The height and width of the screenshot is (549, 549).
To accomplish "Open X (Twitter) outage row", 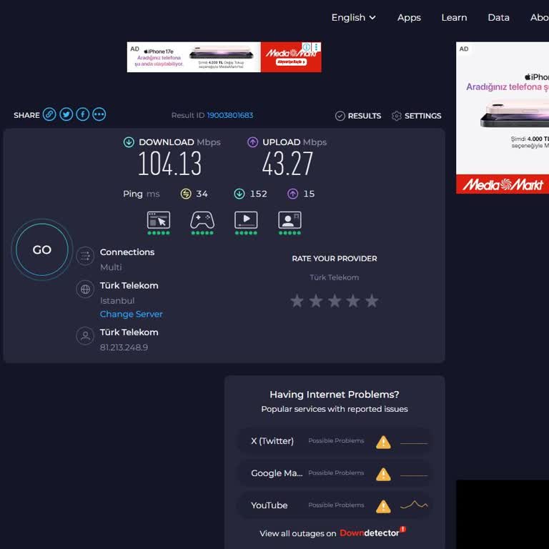I will click(x=335, y=441).
